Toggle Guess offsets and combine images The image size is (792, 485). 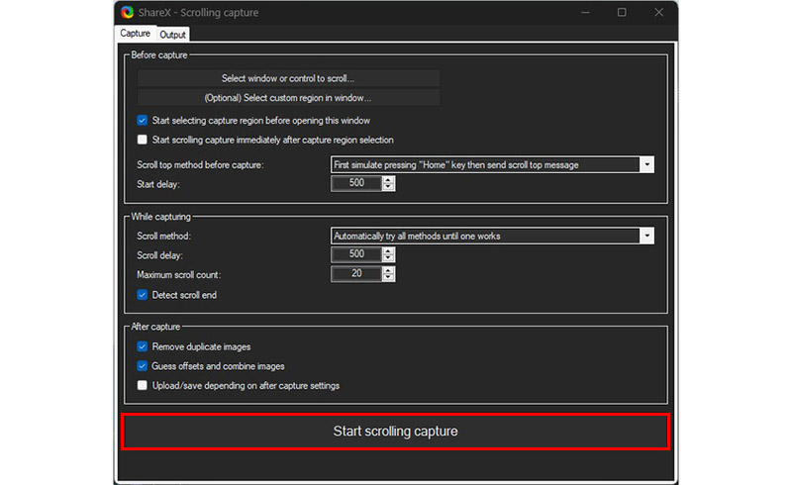[143, 366]
